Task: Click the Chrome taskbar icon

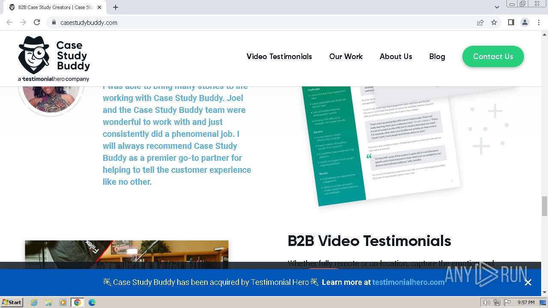Action: point(77,302)
